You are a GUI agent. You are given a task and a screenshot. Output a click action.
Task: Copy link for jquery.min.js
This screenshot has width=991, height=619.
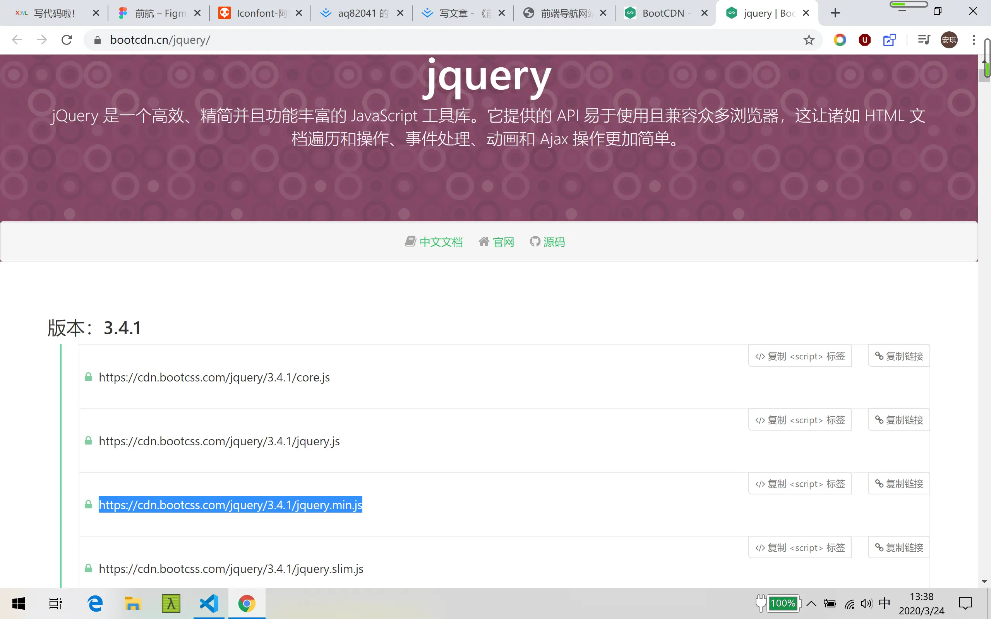(x=899, y=484)
